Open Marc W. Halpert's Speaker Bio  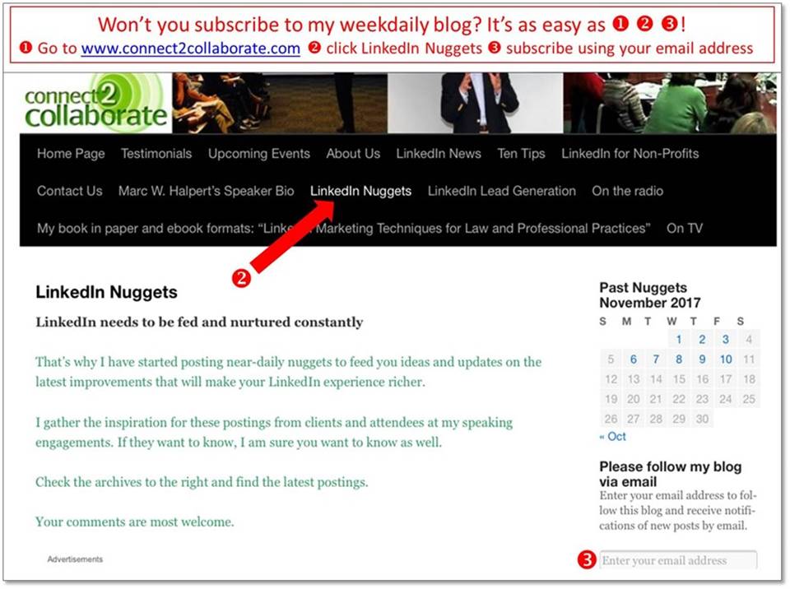[x=206, y=191]
